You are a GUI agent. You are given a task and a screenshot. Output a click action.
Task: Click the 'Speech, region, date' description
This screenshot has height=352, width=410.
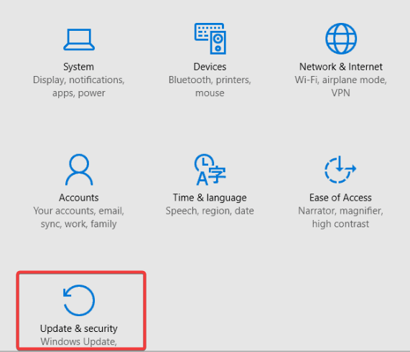[x=210, y=211]
